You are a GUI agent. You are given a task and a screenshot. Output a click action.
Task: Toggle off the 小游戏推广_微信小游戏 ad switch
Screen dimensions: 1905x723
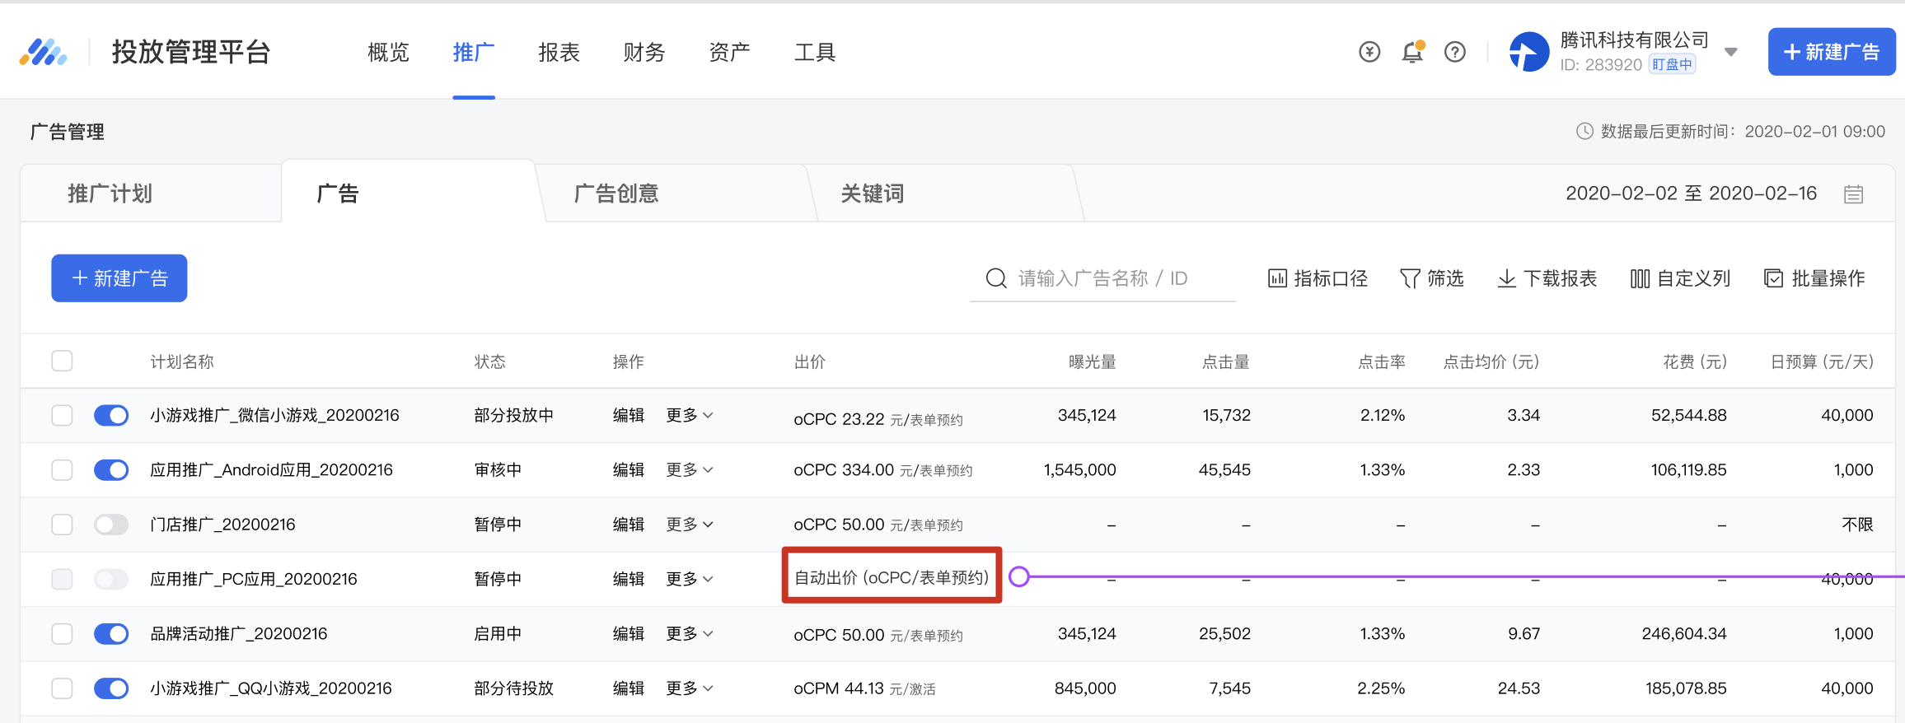(111, 415)
